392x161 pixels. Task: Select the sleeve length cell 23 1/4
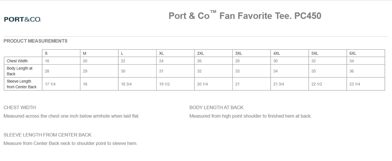(355, 84)
